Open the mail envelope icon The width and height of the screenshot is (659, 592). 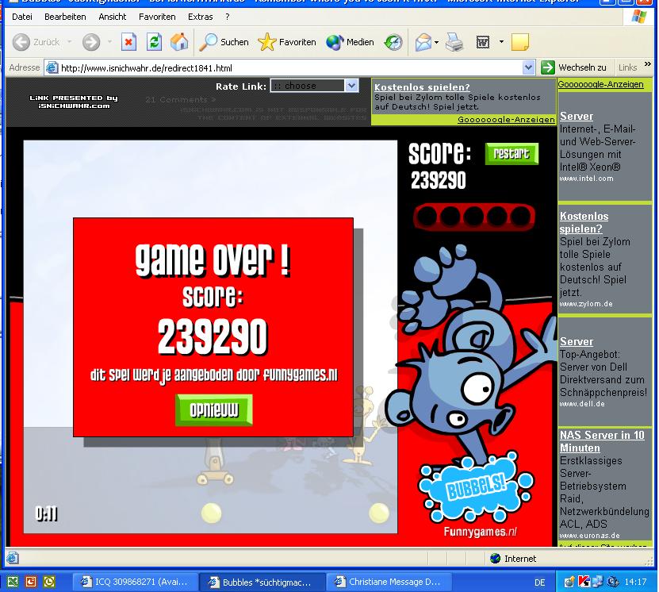tap(423, 42)
